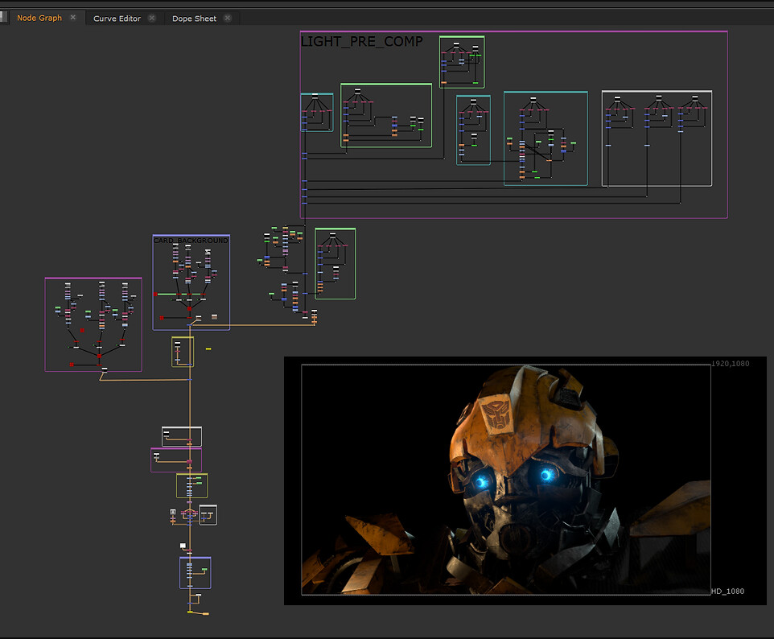Close the Curve Editor tab

[152, 18]
